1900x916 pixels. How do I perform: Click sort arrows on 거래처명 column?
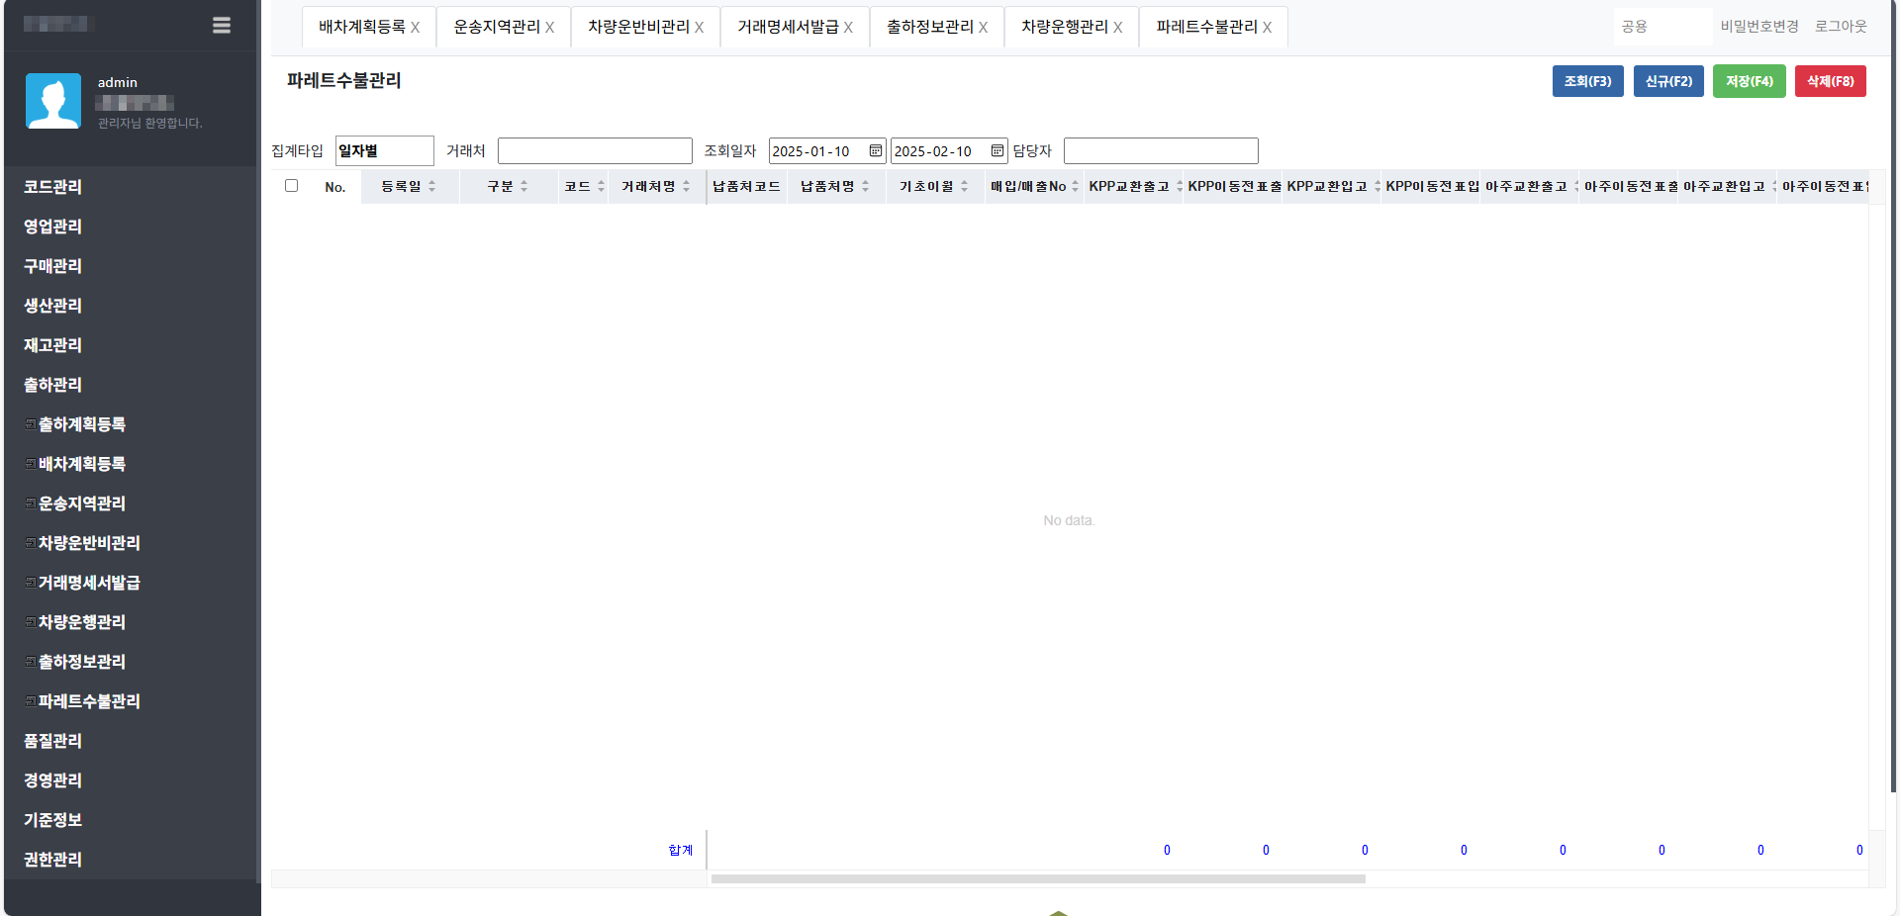pyautogui.click(x=686, y=187)
